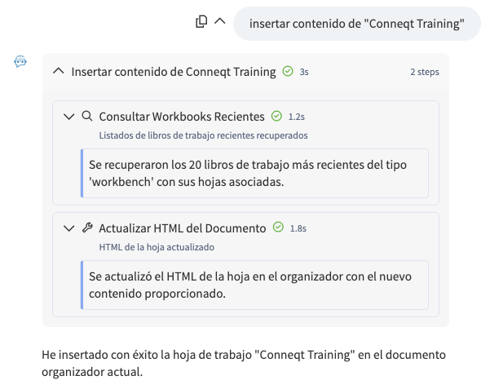
Task: Click Listados de libros de trabajo recientes text
Action: (203, 135)
